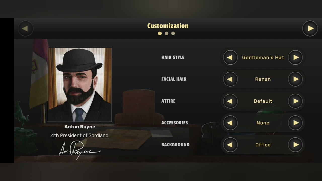
Task: Choose previous Attire option
Action: (x=230, y=101)
